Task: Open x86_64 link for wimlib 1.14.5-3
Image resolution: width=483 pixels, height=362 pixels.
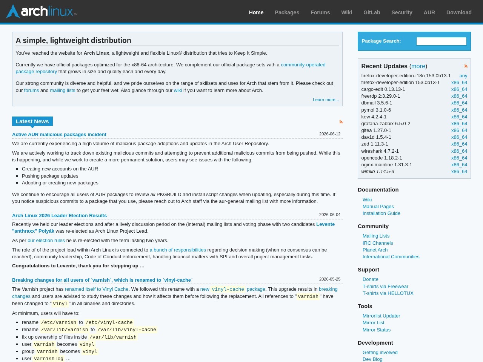Action: pos(459,172)
